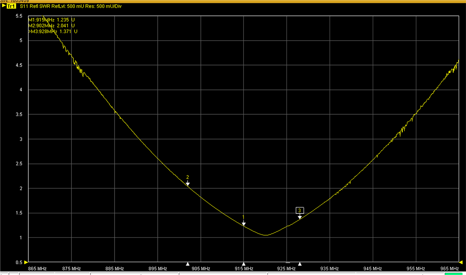
Task: Click the axis triangle below marker 2
Action: click(188, 264)
